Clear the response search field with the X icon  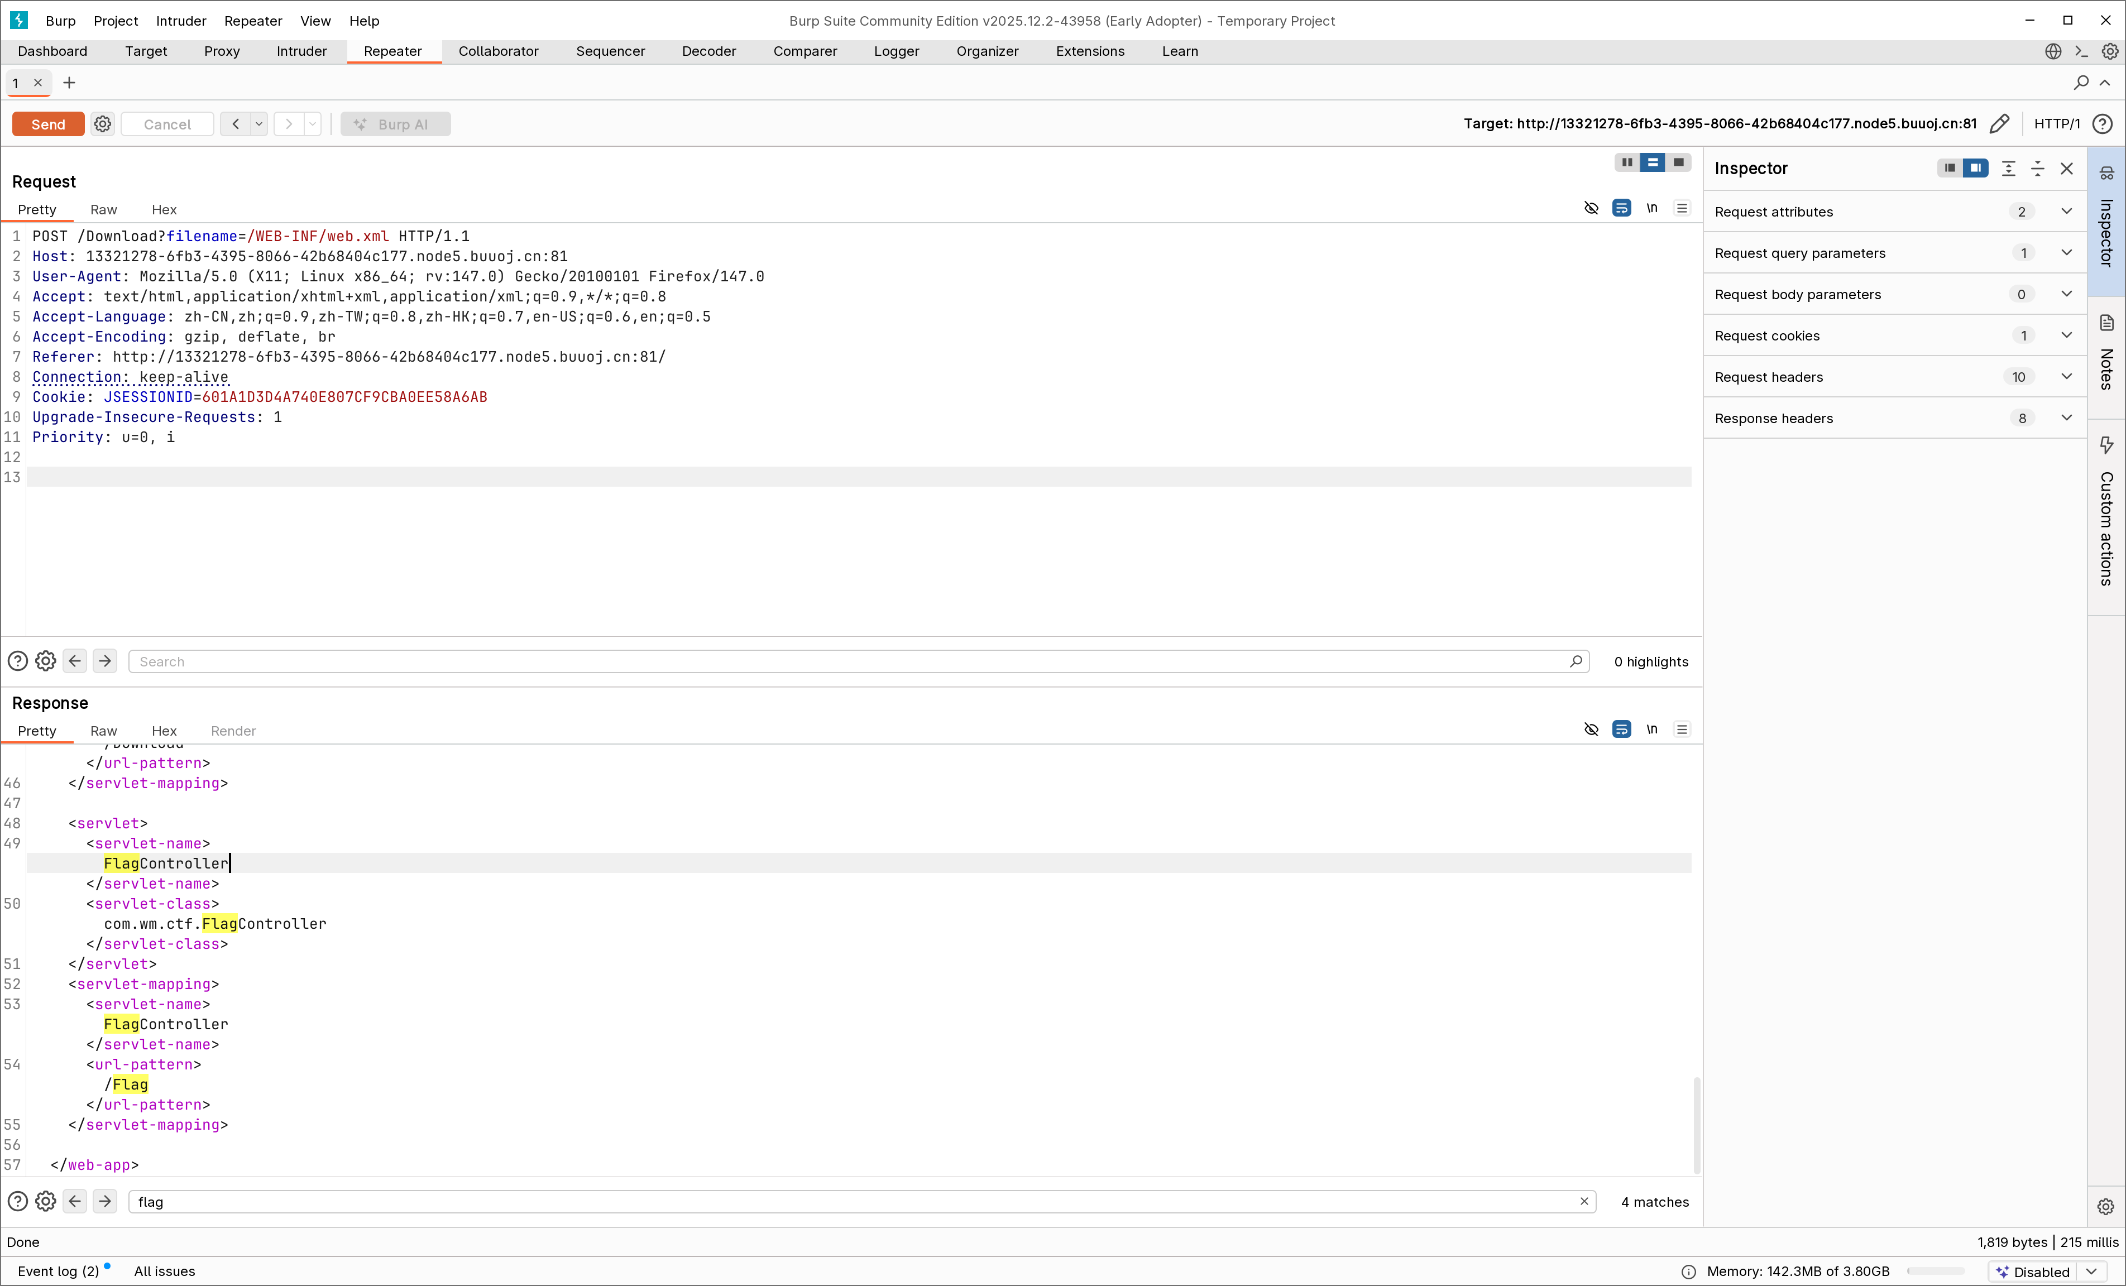(x=1584, y=1202)
